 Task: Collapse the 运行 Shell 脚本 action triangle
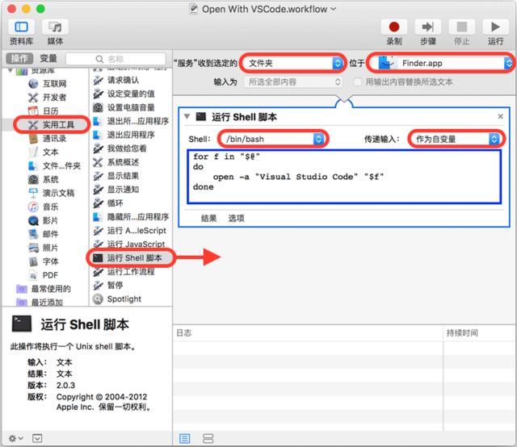tap(187, 117)
